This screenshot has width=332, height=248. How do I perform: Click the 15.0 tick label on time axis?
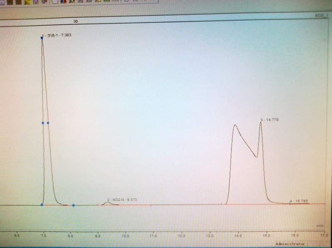point(266,235)
